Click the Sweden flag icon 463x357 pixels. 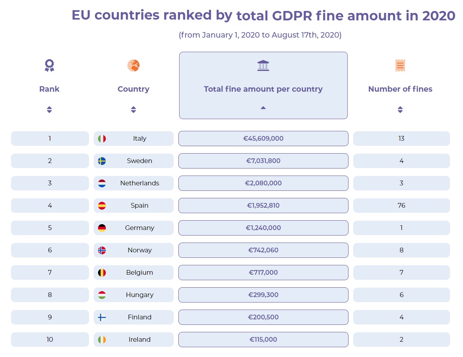(102, 161)
